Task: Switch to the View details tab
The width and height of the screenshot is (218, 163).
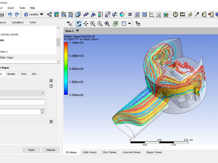Action: tap(24, 74)
